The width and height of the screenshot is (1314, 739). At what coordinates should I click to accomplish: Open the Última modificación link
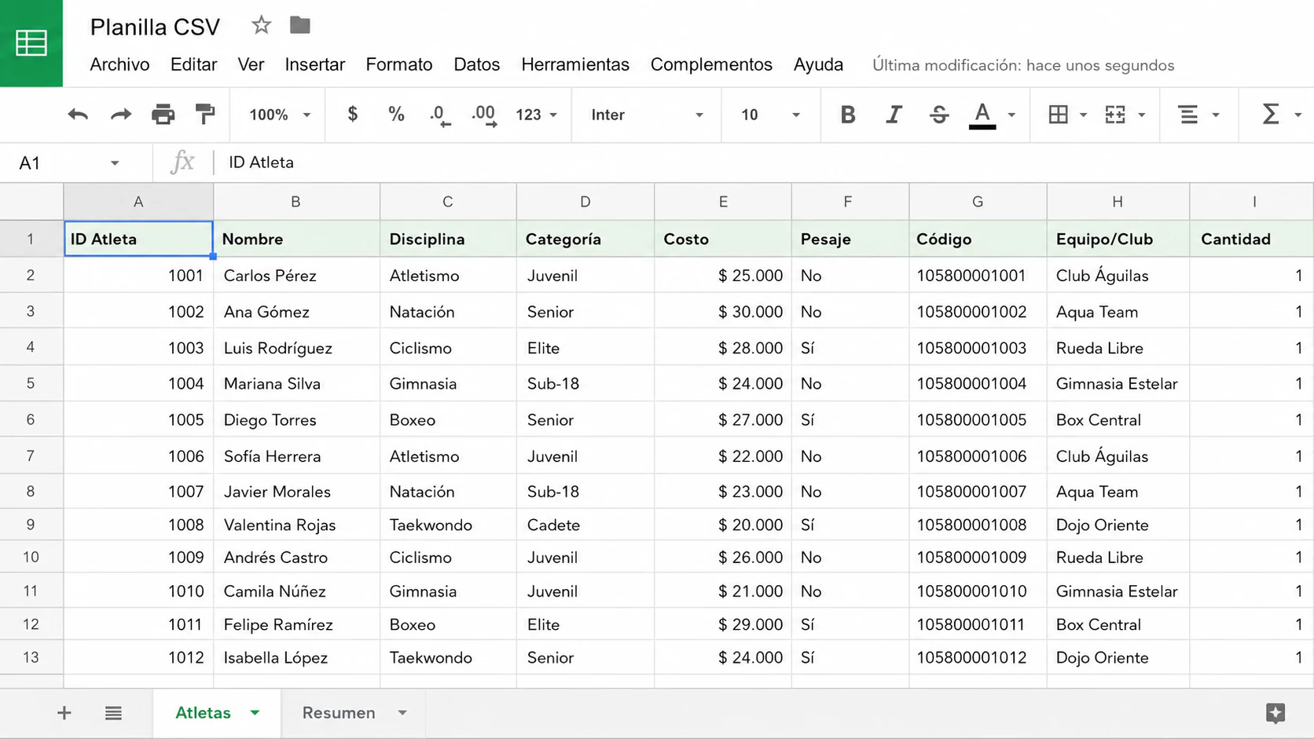click(1023, 65)
